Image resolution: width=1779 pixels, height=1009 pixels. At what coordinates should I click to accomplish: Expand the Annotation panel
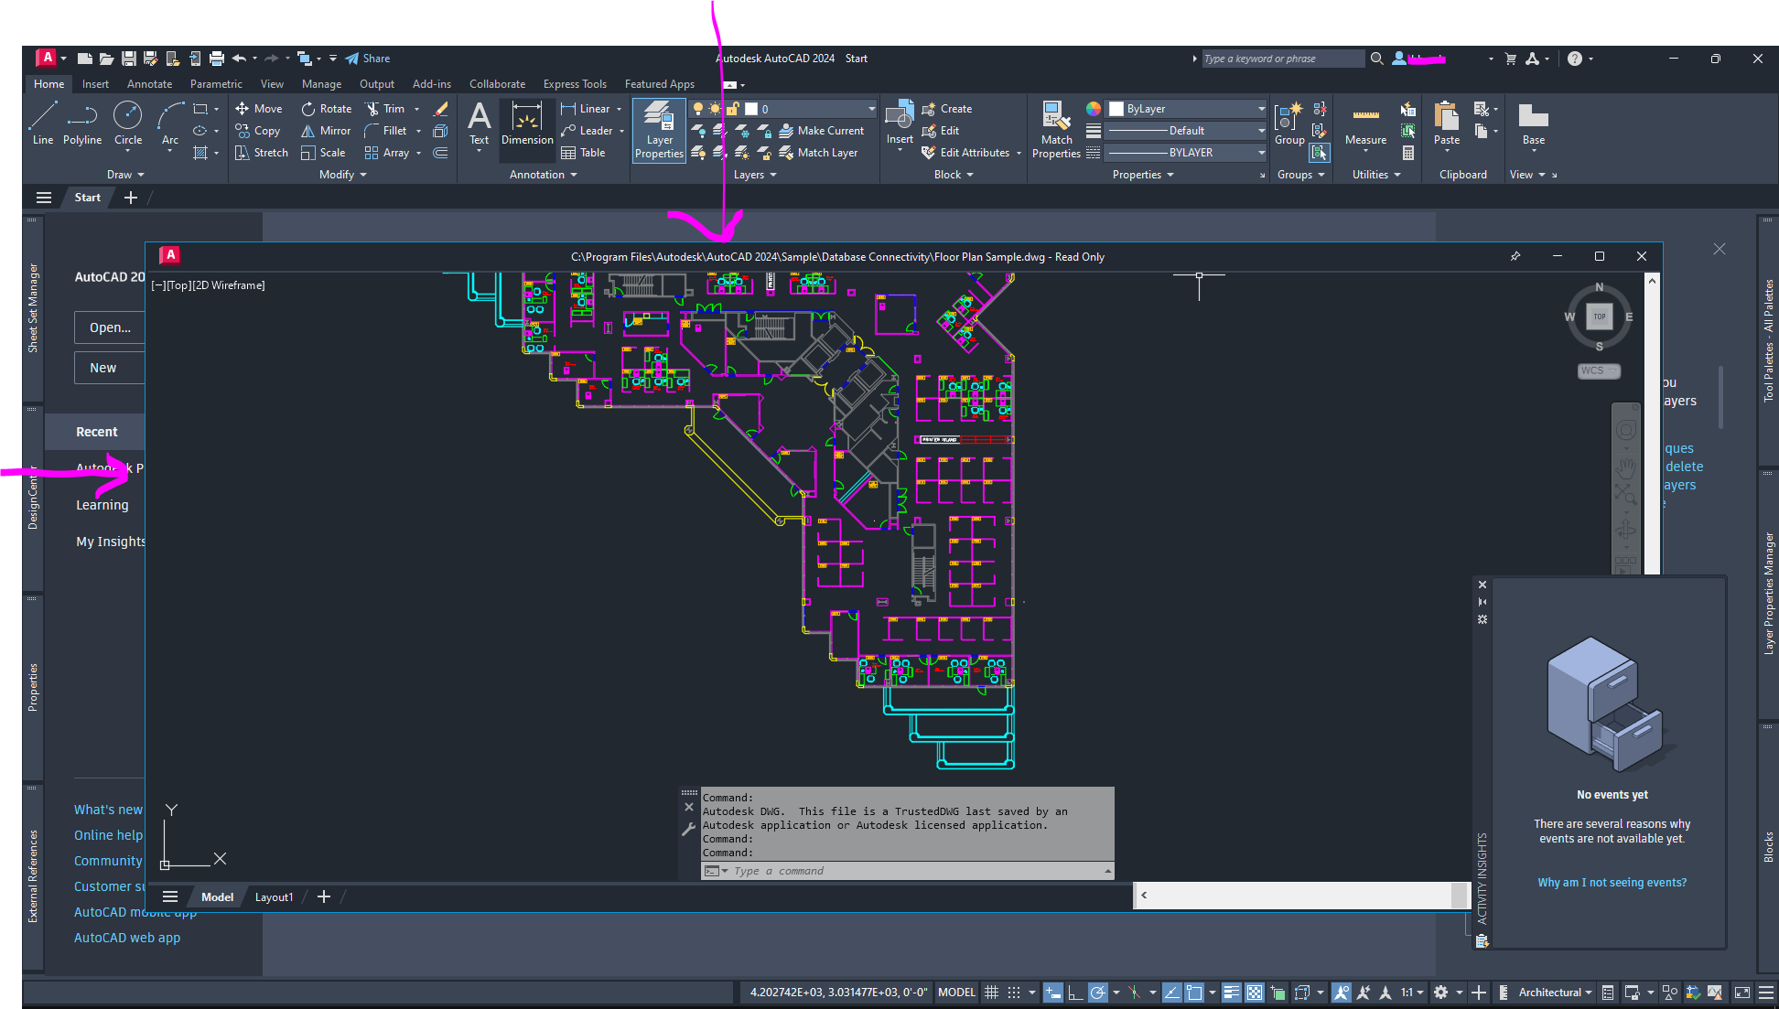pyautogui.click(x=543, y=175)
